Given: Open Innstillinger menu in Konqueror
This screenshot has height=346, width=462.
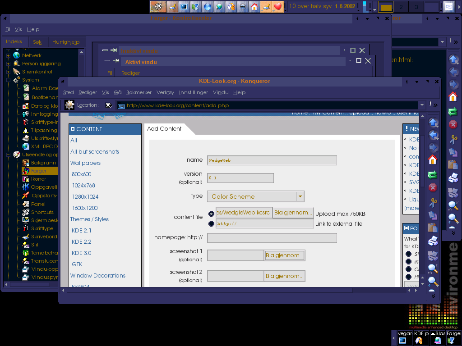Looking at the screenshot, I should (x=193, y=92).
